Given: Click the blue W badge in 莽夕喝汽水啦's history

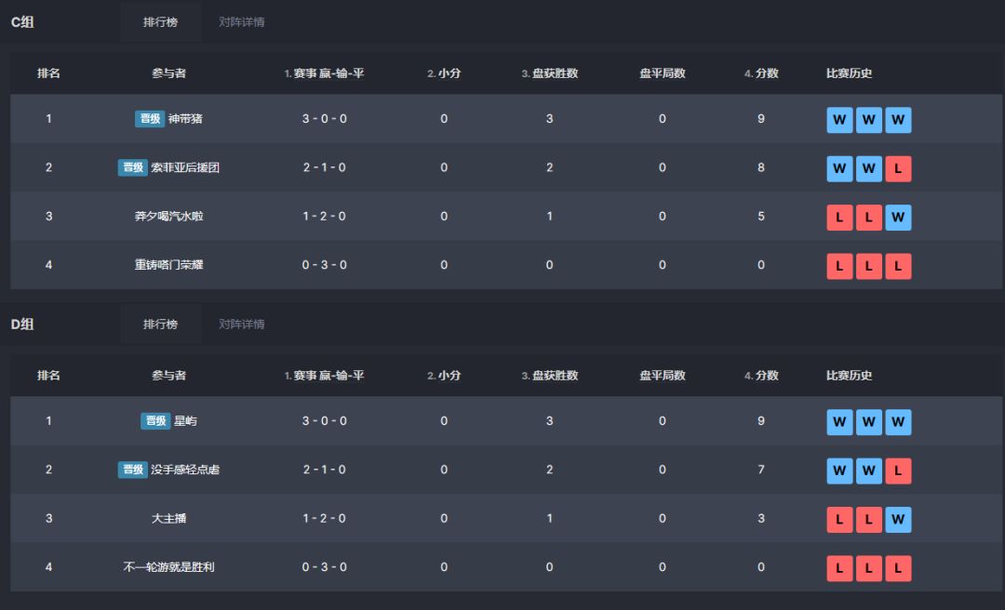Looking at the screenshot, I should point(898,218).
